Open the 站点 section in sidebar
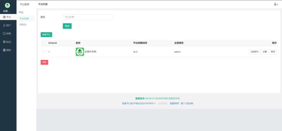Screen dimensions: 282x131 7,42
